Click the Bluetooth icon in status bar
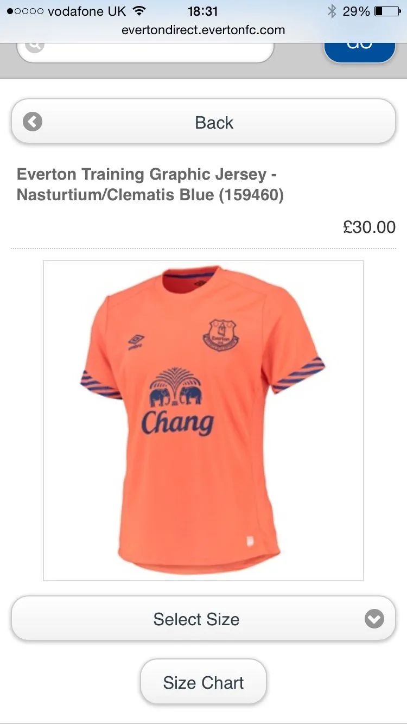Screen dimensions: 407x724 (332, 11)
